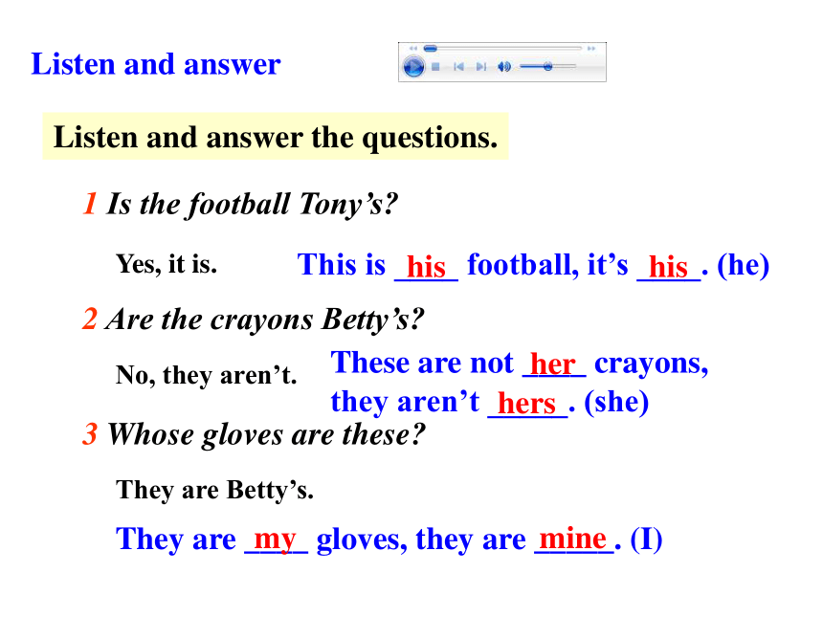Click the red word 'her'

[x=553, y=364]
